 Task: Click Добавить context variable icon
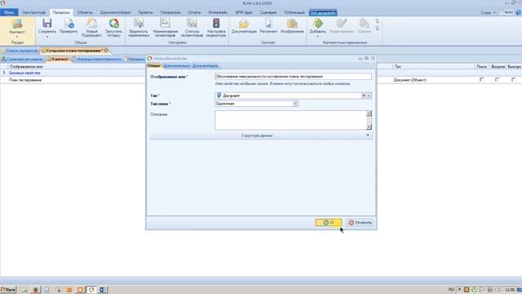coord(317,24)
